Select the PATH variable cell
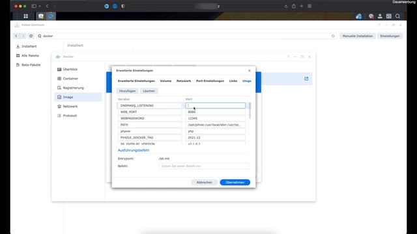Screen dimensions: 417x234 150,125
